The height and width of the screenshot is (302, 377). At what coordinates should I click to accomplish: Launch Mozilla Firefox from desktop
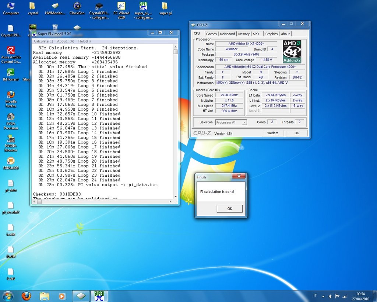(x=11, y=99)
